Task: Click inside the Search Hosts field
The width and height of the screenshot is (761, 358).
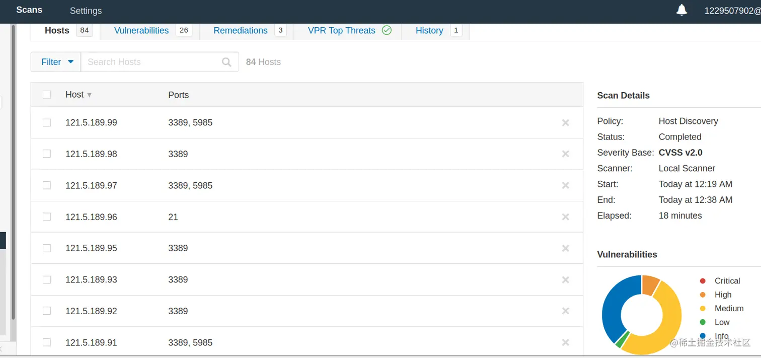Action: [160, 62]
